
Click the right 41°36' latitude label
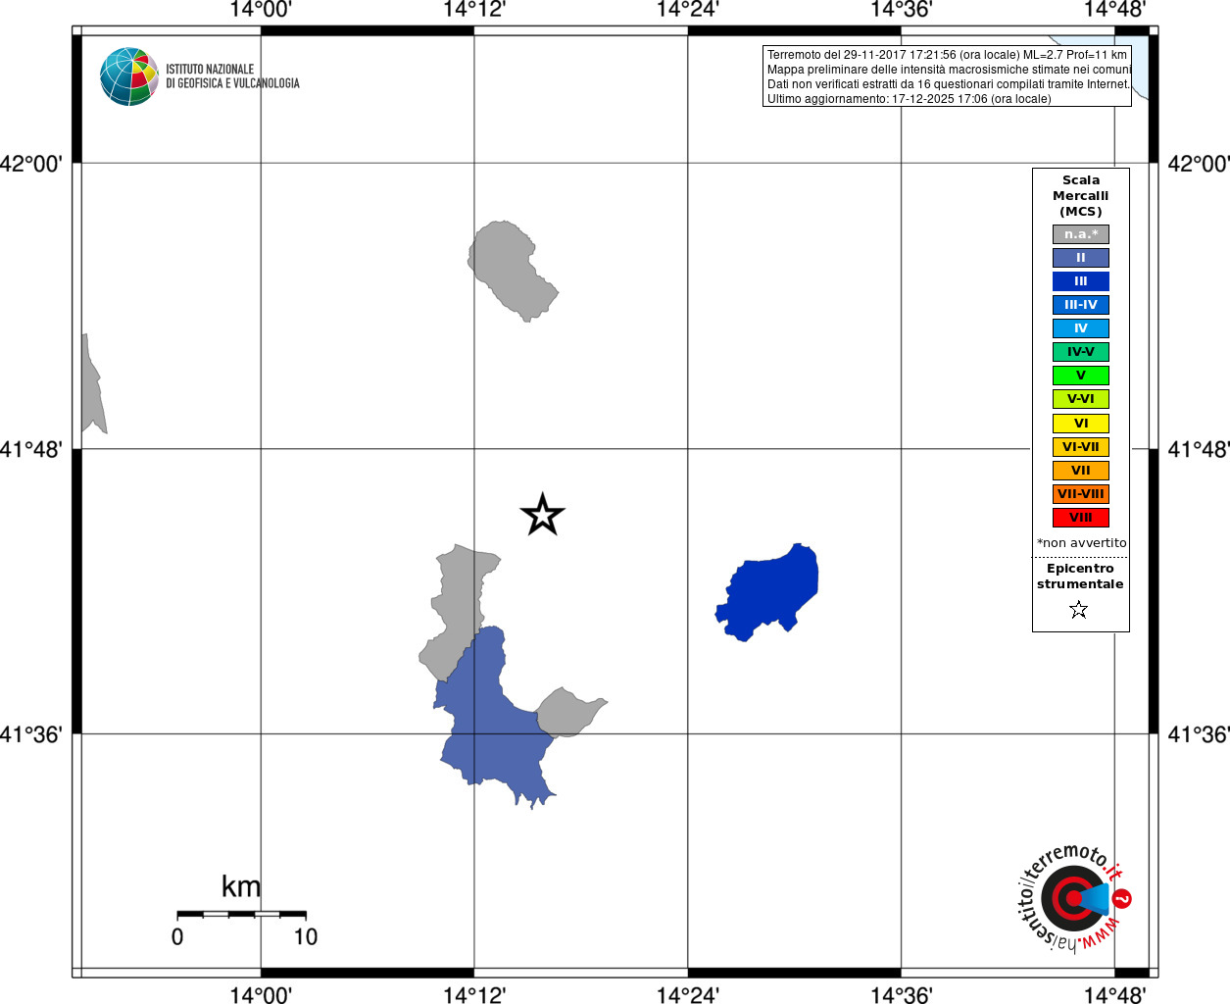point(1199,734)
